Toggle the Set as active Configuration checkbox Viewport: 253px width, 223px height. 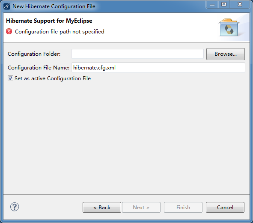(10, 78)
